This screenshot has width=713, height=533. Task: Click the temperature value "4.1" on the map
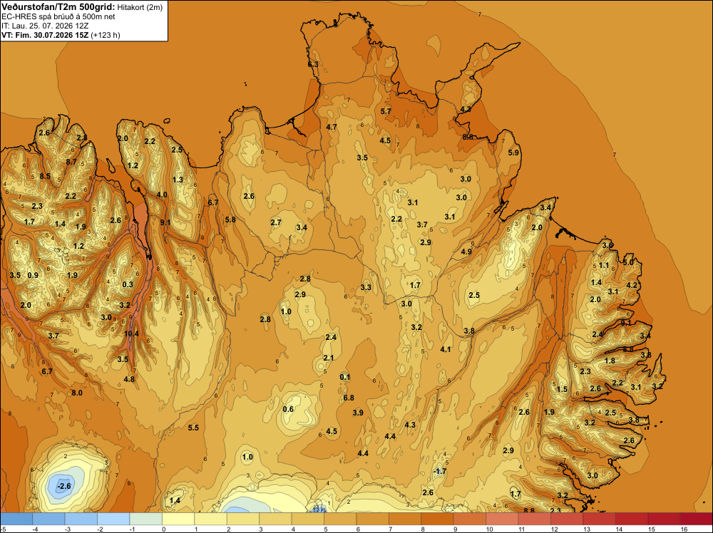click(446, 349)
